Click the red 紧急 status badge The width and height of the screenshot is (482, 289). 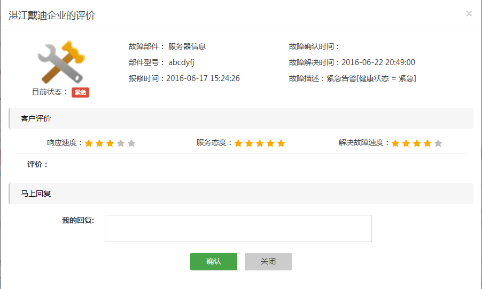click(80, 92)
